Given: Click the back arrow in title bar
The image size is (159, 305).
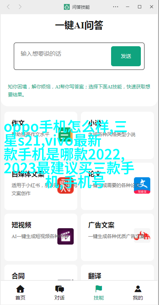Looking at the screenshot, I should pyautogui.click(x=8, y=7).
